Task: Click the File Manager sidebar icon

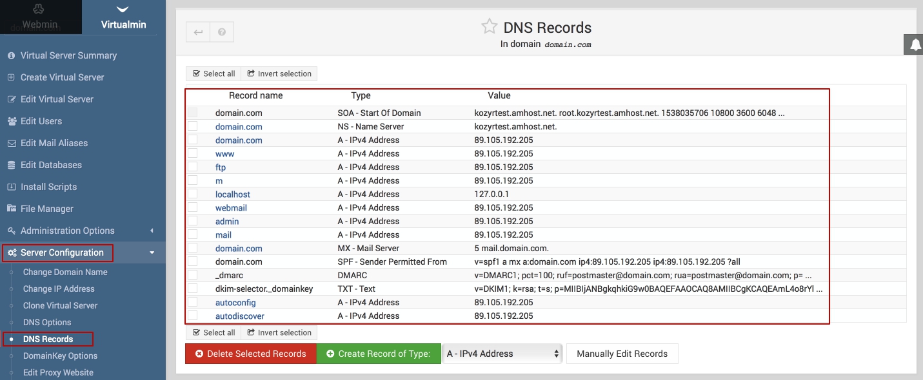Action: [x=11, y=209]
